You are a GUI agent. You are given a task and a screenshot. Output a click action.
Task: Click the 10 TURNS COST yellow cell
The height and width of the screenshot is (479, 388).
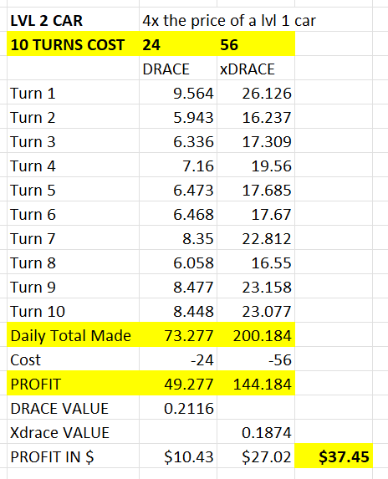pyautogui.click(x=73, y=44)
